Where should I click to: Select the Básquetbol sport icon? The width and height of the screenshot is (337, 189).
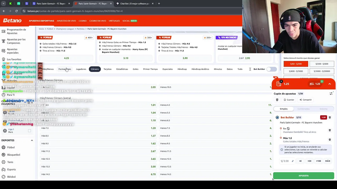click(3, 155)
